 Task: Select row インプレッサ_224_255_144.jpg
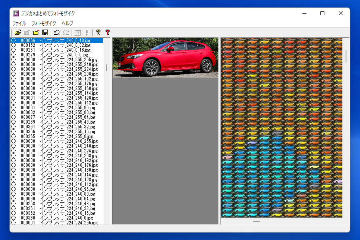click(57, 93)
